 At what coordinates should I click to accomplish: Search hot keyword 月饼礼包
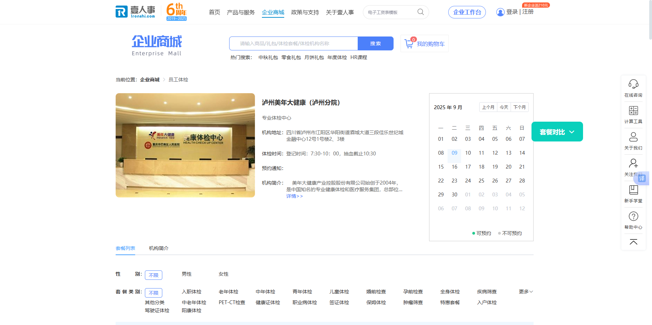314,57
